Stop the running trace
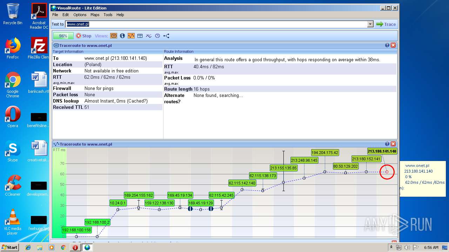The width and height of the screenshot is (449, 252). click(83, 36)
